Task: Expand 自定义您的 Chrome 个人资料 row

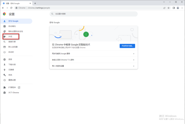Action: tap(93, 60)
